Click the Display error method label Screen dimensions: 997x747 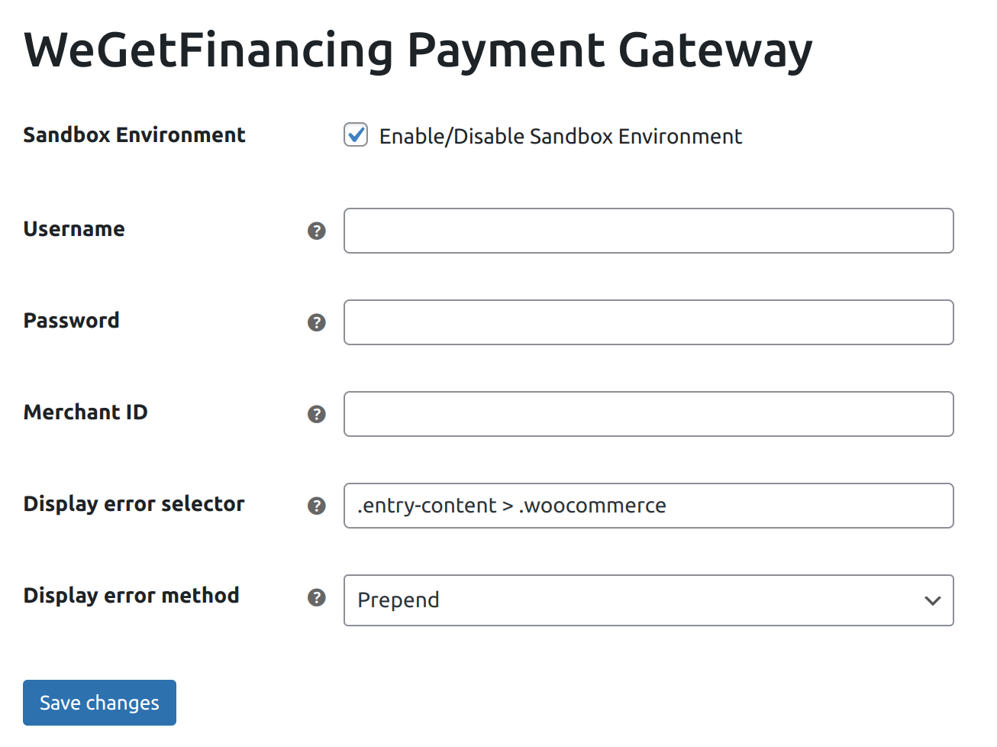(131, 596)
